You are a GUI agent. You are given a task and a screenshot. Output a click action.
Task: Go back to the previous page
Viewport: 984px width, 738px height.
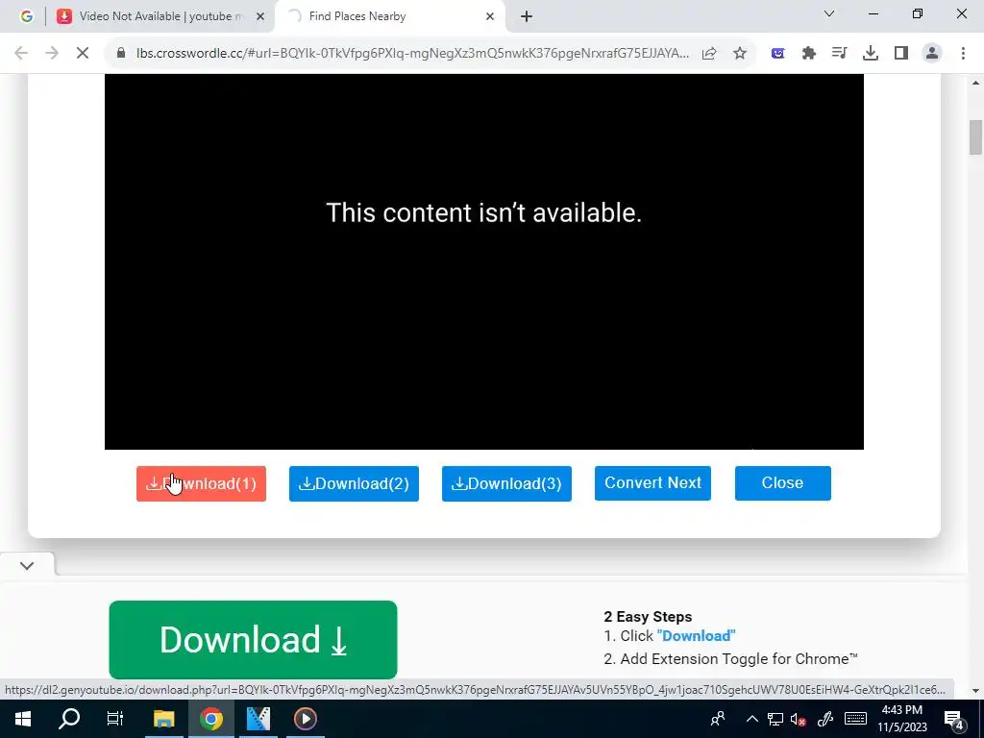[21, 54]
